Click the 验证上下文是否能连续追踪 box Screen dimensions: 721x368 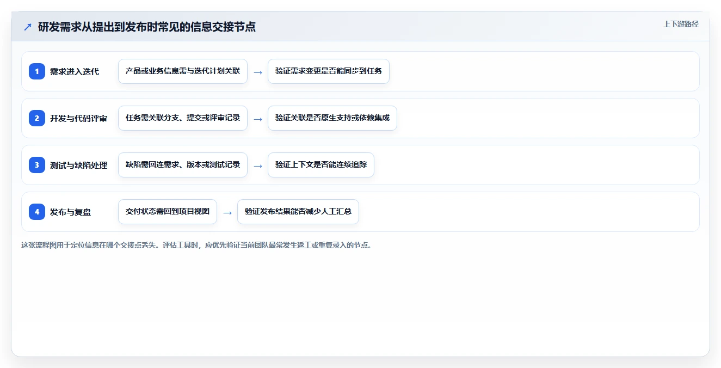[321, 165]
